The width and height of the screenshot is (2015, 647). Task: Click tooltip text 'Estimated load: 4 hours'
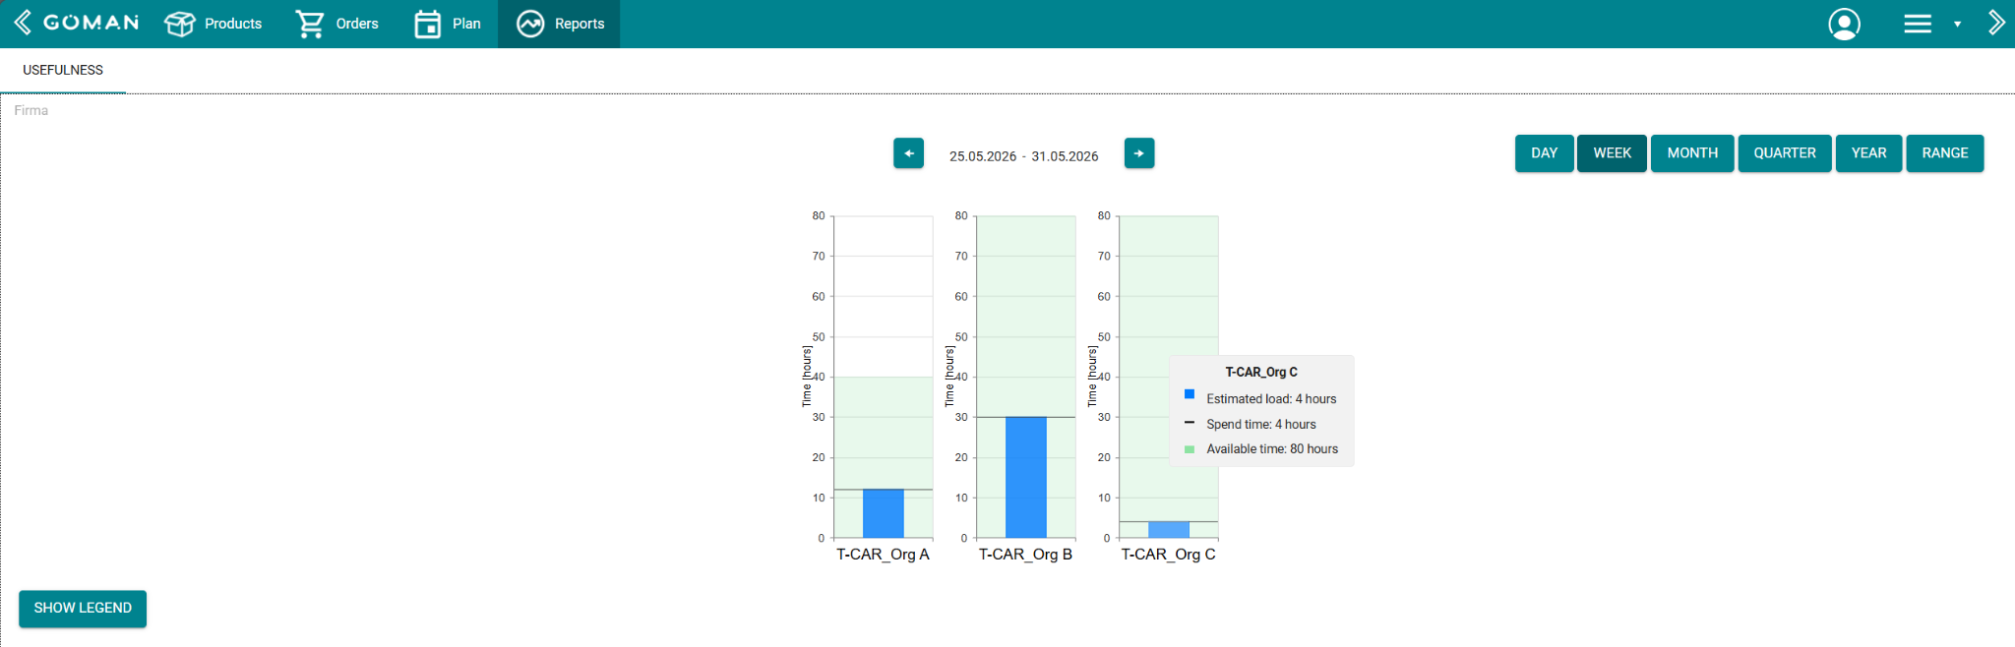click(x=1271, y=399)
